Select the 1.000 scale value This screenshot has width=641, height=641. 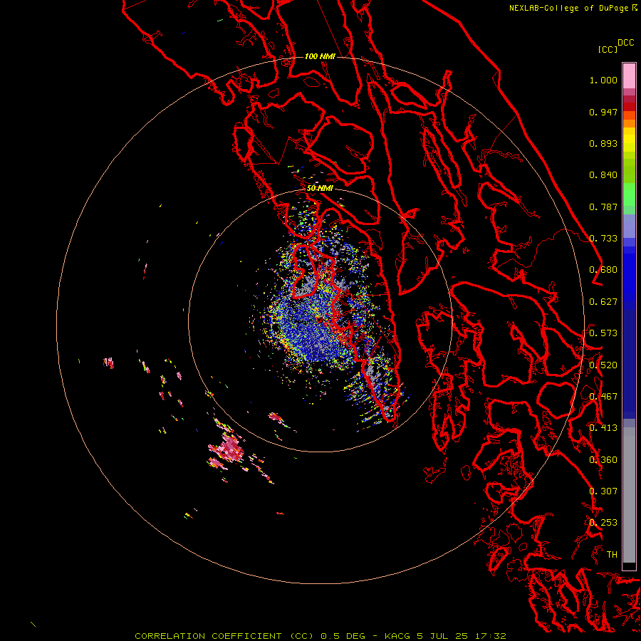603,80
